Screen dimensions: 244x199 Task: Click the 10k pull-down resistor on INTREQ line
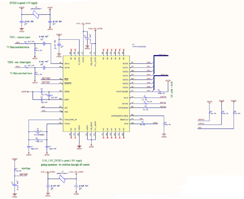click(x=164, y=124)
